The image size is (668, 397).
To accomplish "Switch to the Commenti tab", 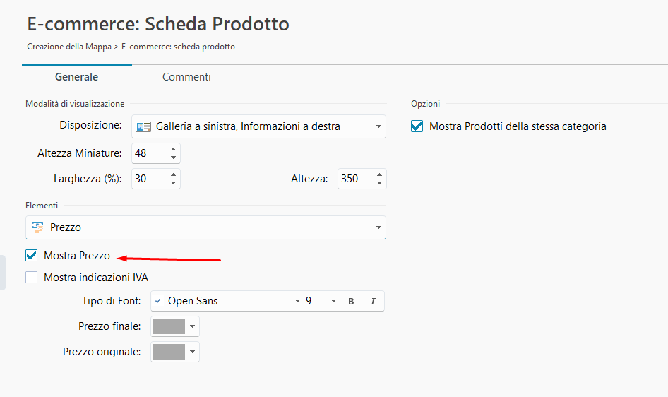I will click(x=186, y=77).
